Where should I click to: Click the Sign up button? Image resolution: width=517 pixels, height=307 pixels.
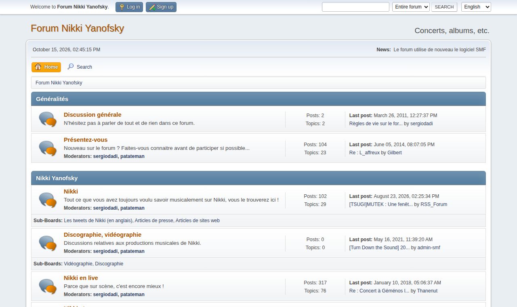click(x=161, y=7)
